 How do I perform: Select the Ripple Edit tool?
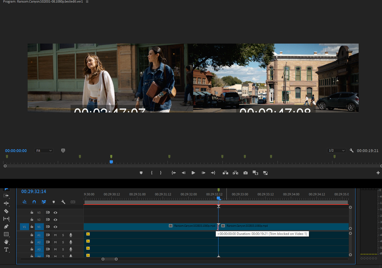click(6, 203)
